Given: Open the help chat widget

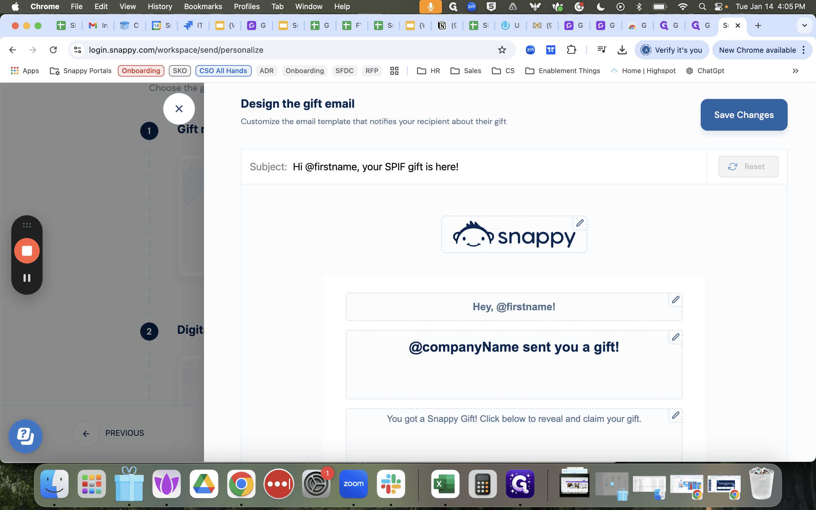Looking at the screenshot, I should click(x=25, y=436).
